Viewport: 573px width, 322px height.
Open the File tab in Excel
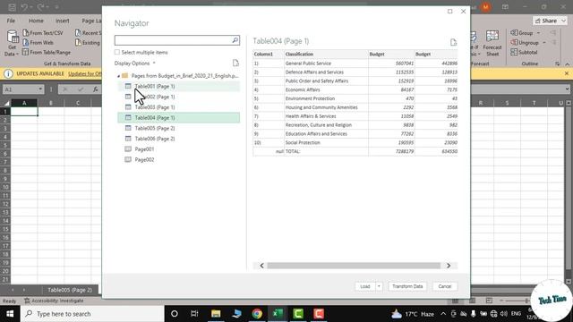11,21
